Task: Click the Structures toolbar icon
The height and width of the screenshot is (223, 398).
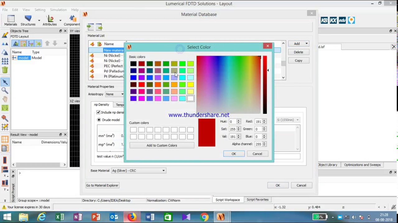Action: [x=28, y=20]
